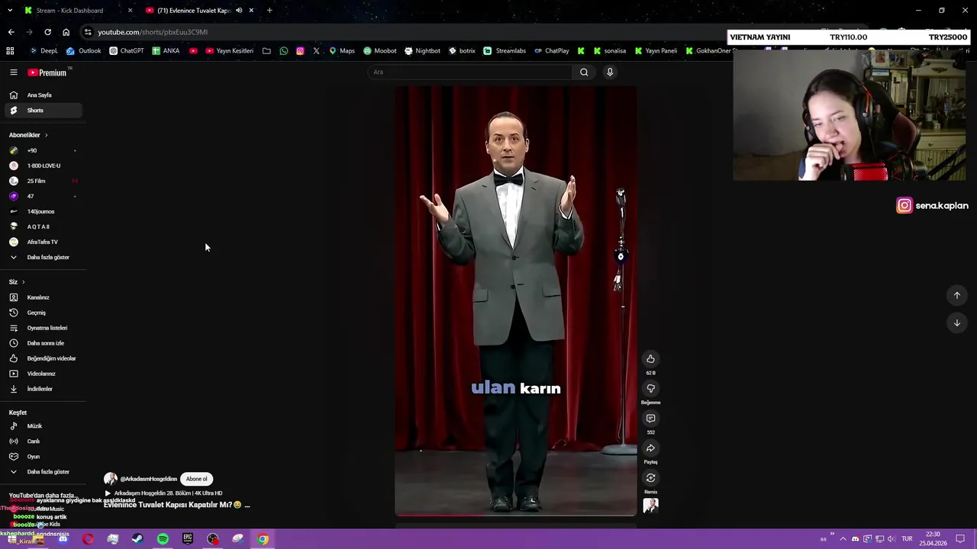This screenshot has width=977, height=549.
Task: Go to the next Short with down arrow
Action: (x=956, y=323)
